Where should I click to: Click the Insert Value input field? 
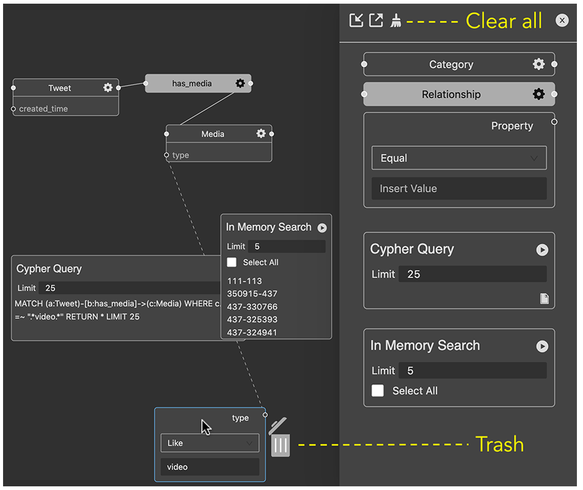pyautogui.click(x=459, y=188)
